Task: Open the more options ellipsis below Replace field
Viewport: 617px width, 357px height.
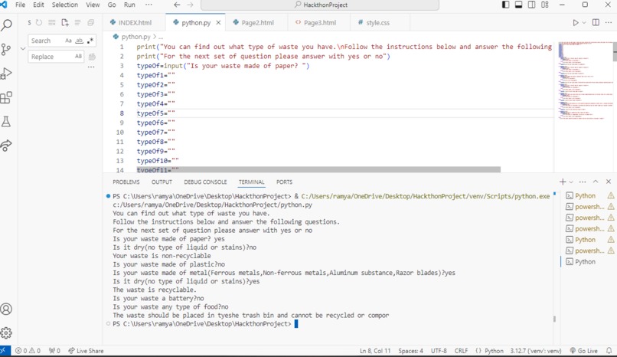Action: [x=91, y=67]
